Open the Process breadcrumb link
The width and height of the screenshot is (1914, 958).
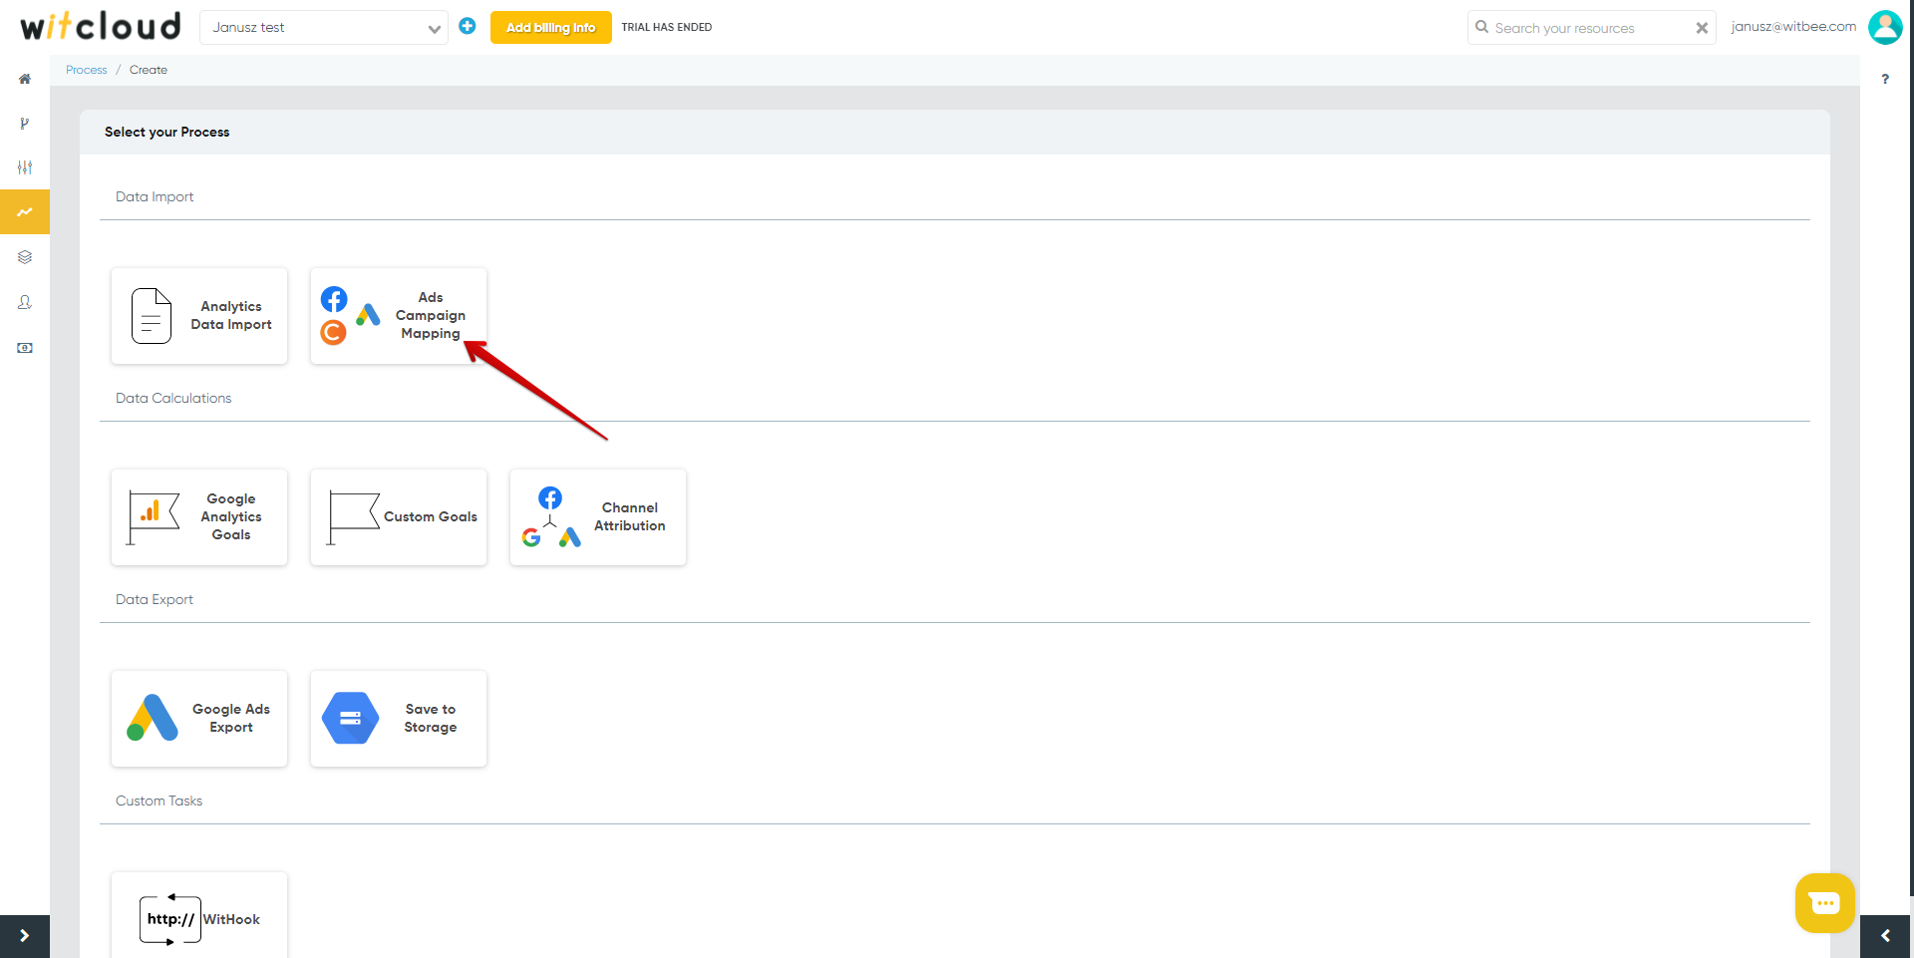[x=86, y=70]
